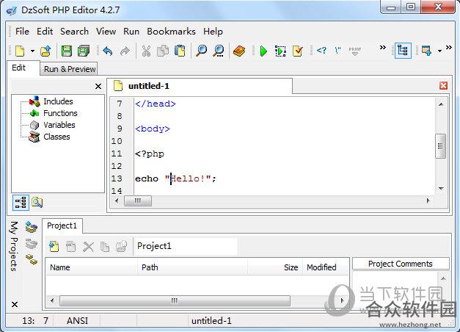460x332 pixels.
Task: Open the dropdown arrow beside preview window icon
Action: point(439,51)
